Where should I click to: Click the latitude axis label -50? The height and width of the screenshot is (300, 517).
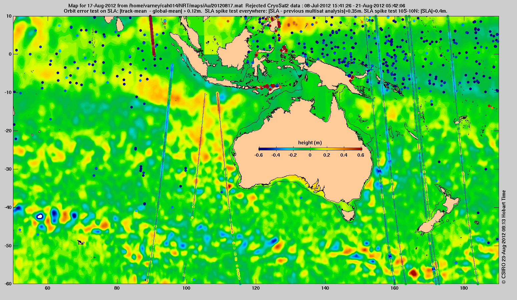[x=8, y=246]
